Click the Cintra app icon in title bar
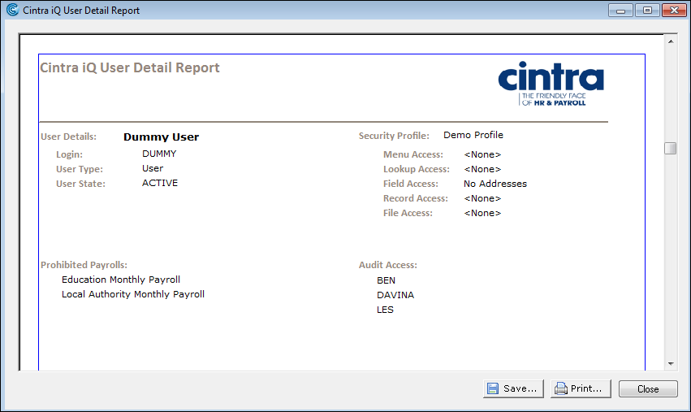The image size is (691, 412). pyautogui.click(x=12, y=10)
